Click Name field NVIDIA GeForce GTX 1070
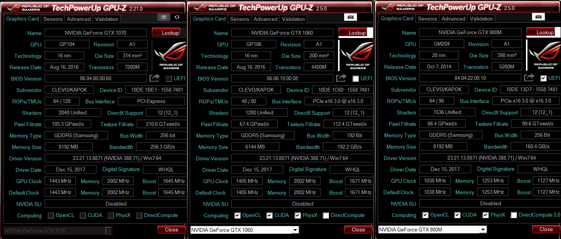 (x=96, y=33)
